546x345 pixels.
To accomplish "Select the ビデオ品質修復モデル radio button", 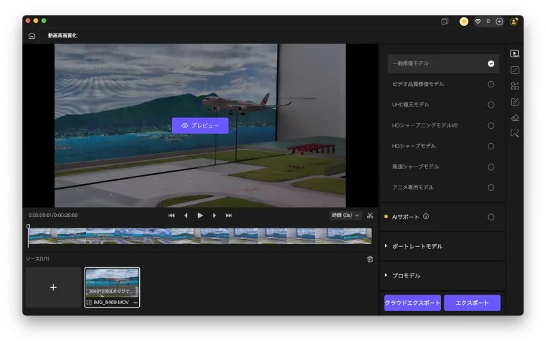I will pos(491,84).
